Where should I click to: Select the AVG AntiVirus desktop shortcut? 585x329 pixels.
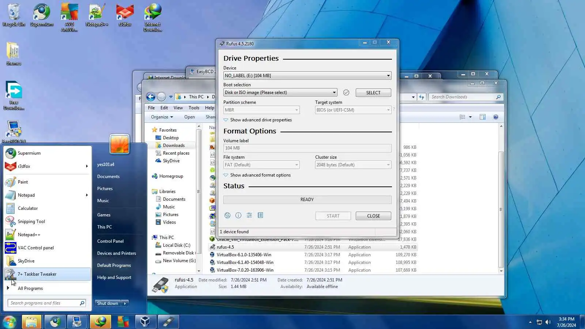69,18
